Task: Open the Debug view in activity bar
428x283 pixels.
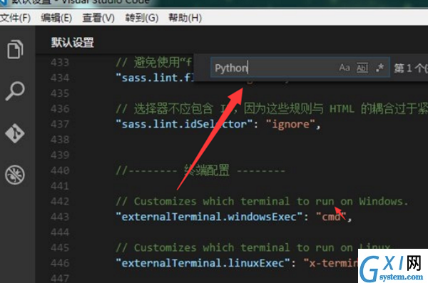Action: coord(15,175)
